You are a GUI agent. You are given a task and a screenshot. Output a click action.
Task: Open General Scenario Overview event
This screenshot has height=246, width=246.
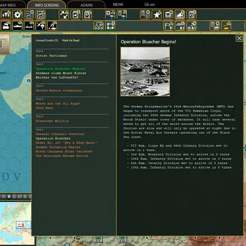click(x=60, y=134)
